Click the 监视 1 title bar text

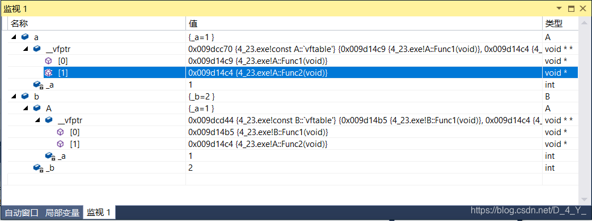pos(15,8)
